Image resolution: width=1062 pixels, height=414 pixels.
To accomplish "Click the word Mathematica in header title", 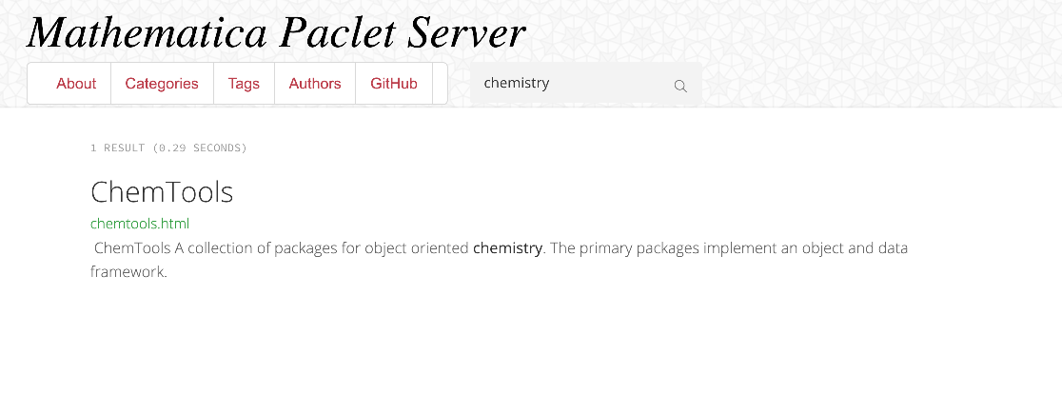I will pos(147,31).
